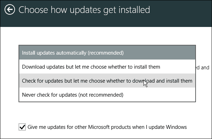This screenshot has width=212, height=139.
Task: Go back using the circled arrow icon
Action: click(x=9, y=9)
